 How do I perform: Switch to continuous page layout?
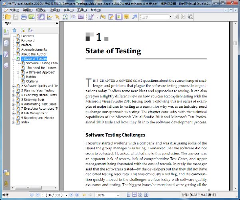coord(134,195)
